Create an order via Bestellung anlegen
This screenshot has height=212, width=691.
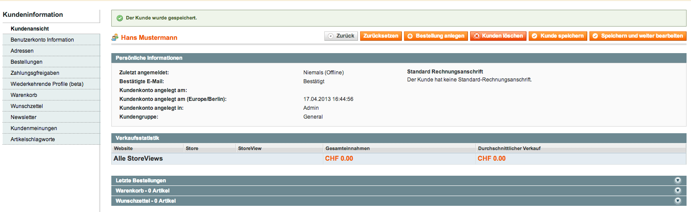436,36
